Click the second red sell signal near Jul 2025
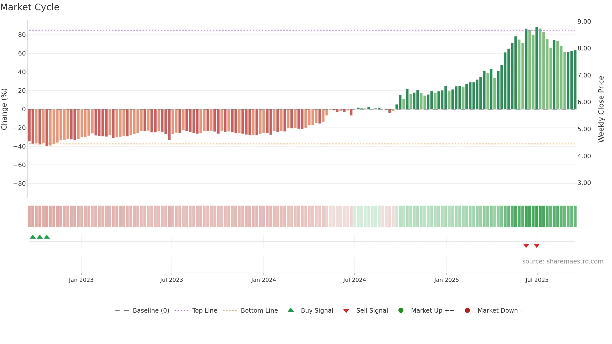 click(x=537, y=246)
